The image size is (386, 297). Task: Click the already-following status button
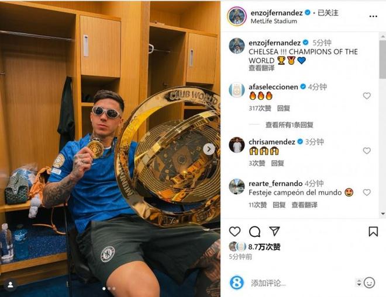[x=328, y=13]
